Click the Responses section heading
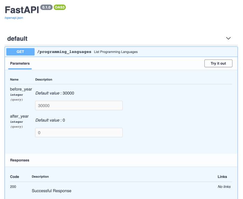243x199 pixels. 20,160
